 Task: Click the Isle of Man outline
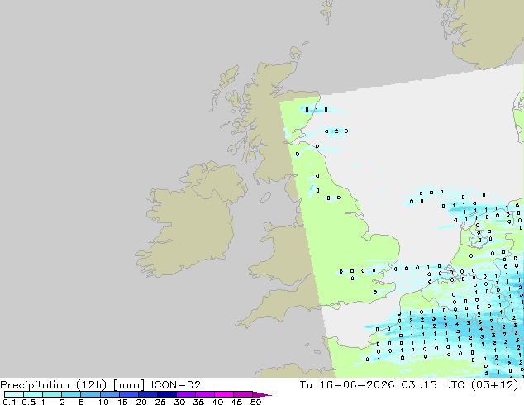tap(265, 198)
